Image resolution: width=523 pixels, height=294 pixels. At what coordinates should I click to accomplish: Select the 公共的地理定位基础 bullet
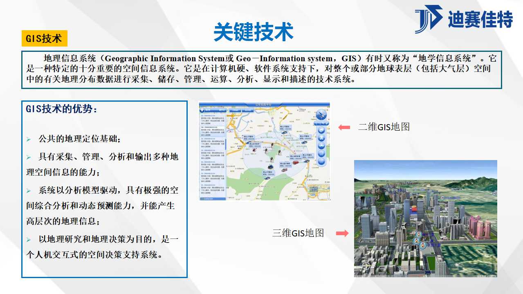(x=79, y=139)
